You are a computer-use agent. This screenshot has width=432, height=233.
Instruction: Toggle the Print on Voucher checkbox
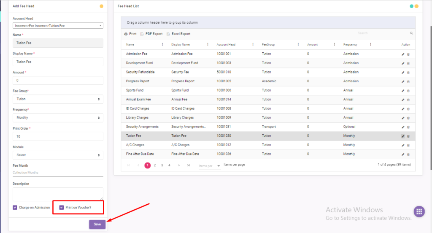point(62,208)
